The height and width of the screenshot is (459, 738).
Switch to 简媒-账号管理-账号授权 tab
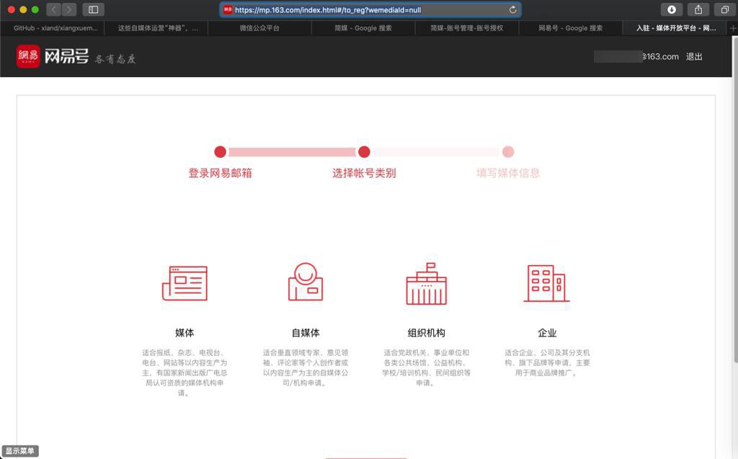point(467,28)
